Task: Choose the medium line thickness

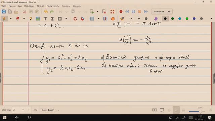Action: pos(139,19)
